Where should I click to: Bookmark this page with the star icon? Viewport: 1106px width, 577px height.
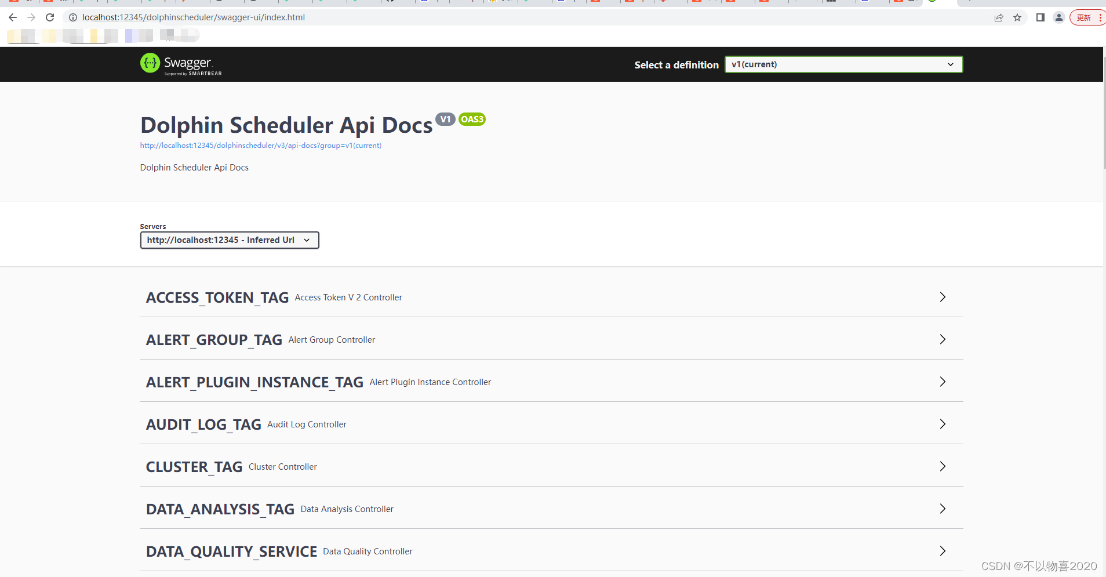[1017, 17]
